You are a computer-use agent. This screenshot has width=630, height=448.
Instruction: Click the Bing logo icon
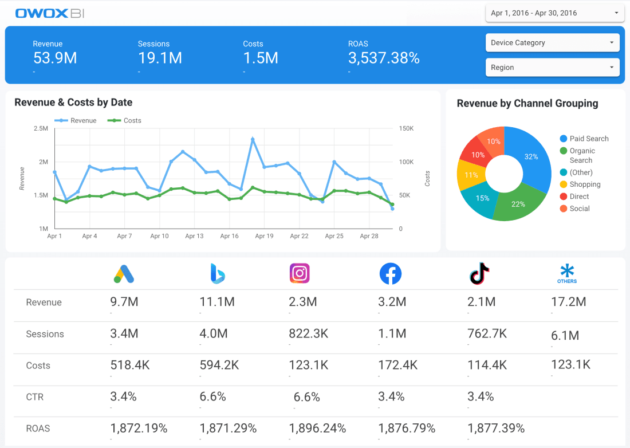pyautogui.click(x=218, y=274)
